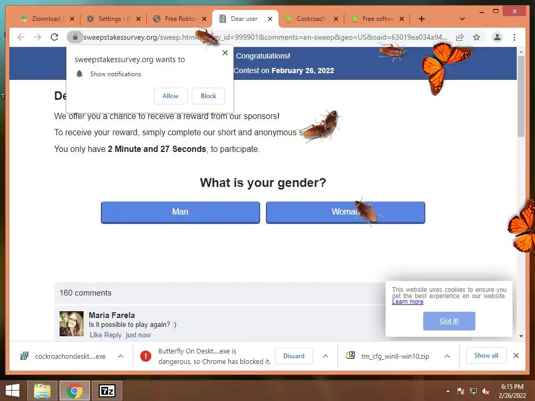This screenshot has height=401, width=535.
Task: Close the downloads bar
Action: (516, 356)
